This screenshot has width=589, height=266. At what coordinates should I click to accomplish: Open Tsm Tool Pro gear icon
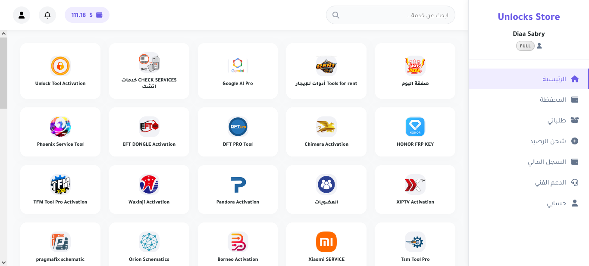[x=415, y=242]
